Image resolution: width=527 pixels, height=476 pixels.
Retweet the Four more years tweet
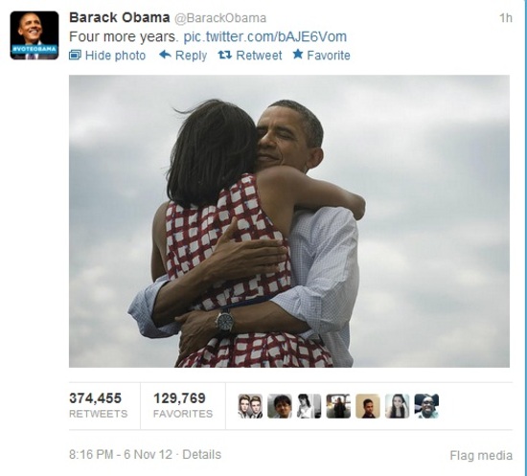click(250, 56)
